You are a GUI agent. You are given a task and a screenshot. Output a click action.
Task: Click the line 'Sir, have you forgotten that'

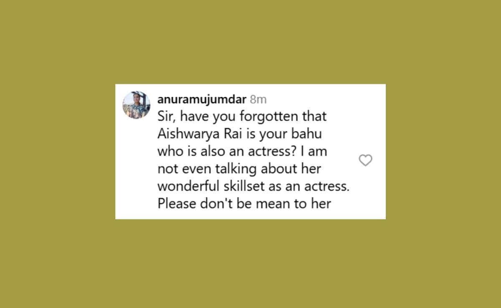pos(242,116)
